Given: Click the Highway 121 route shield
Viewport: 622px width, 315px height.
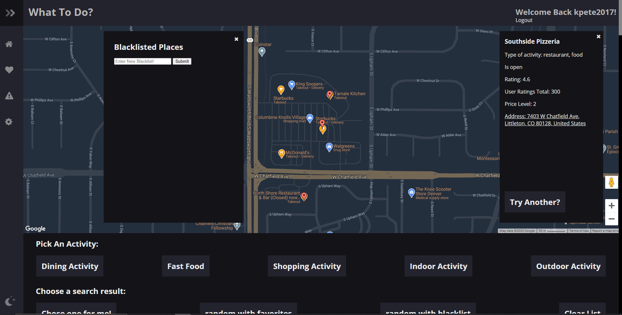Looking at the screenshot, I should tap(250, 40).
